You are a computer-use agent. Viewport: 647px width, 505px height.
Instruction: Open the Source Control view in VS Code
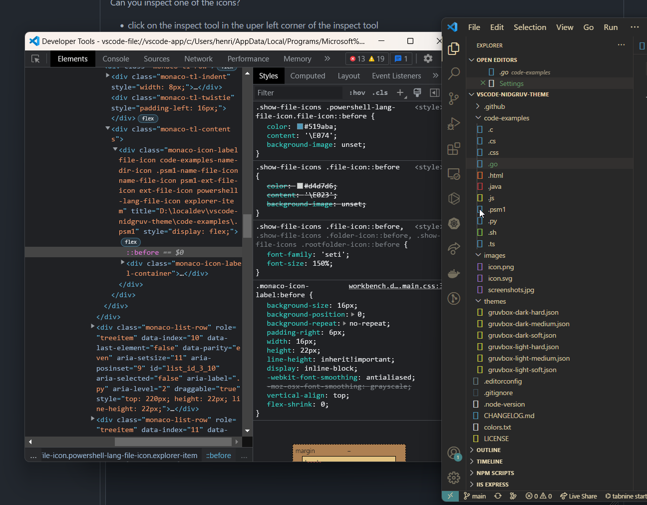[x=454, y=98]
